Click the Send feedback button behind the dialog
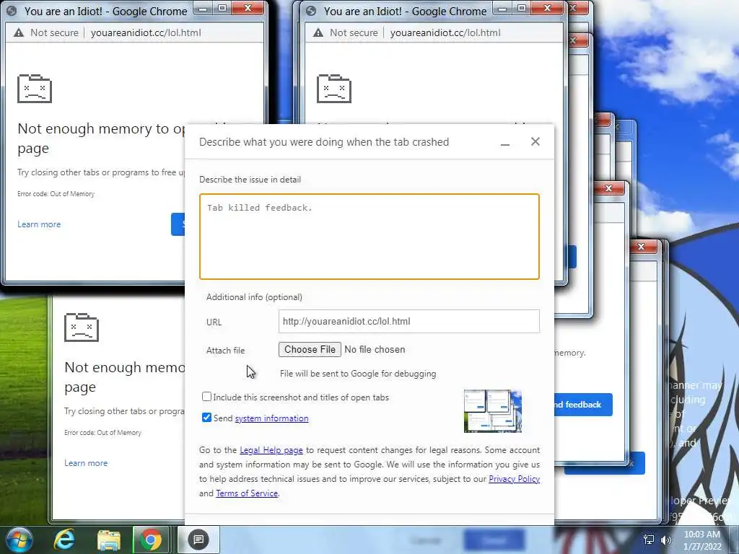Screen dimensions: 739x554 click(x=583, y=405)
